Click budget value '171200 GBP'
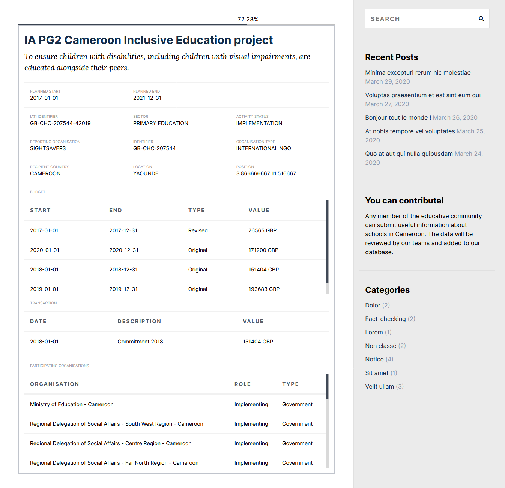This screenshot has width=505, height=488. coord(263,250)
